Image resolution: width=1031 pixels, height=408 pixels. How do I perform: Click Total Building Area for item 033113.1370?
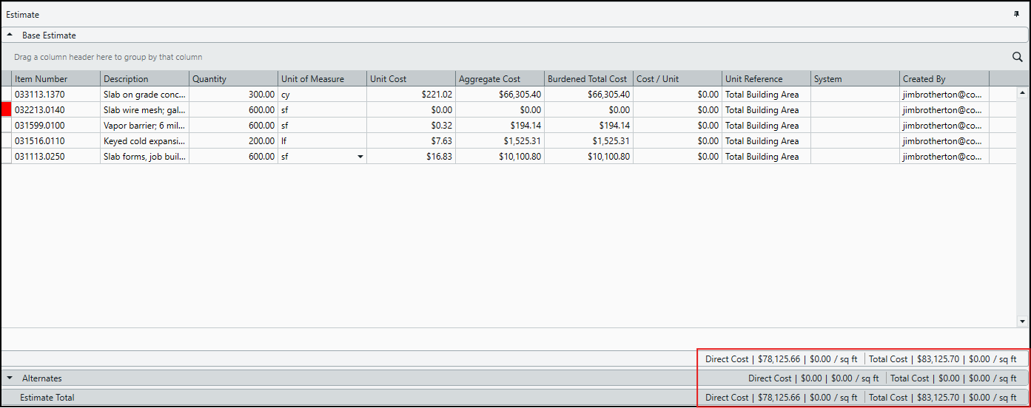coord(766,95)
